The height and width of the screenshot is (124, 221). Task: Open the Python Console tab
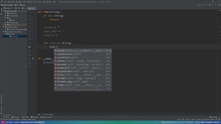click(46, 117)
